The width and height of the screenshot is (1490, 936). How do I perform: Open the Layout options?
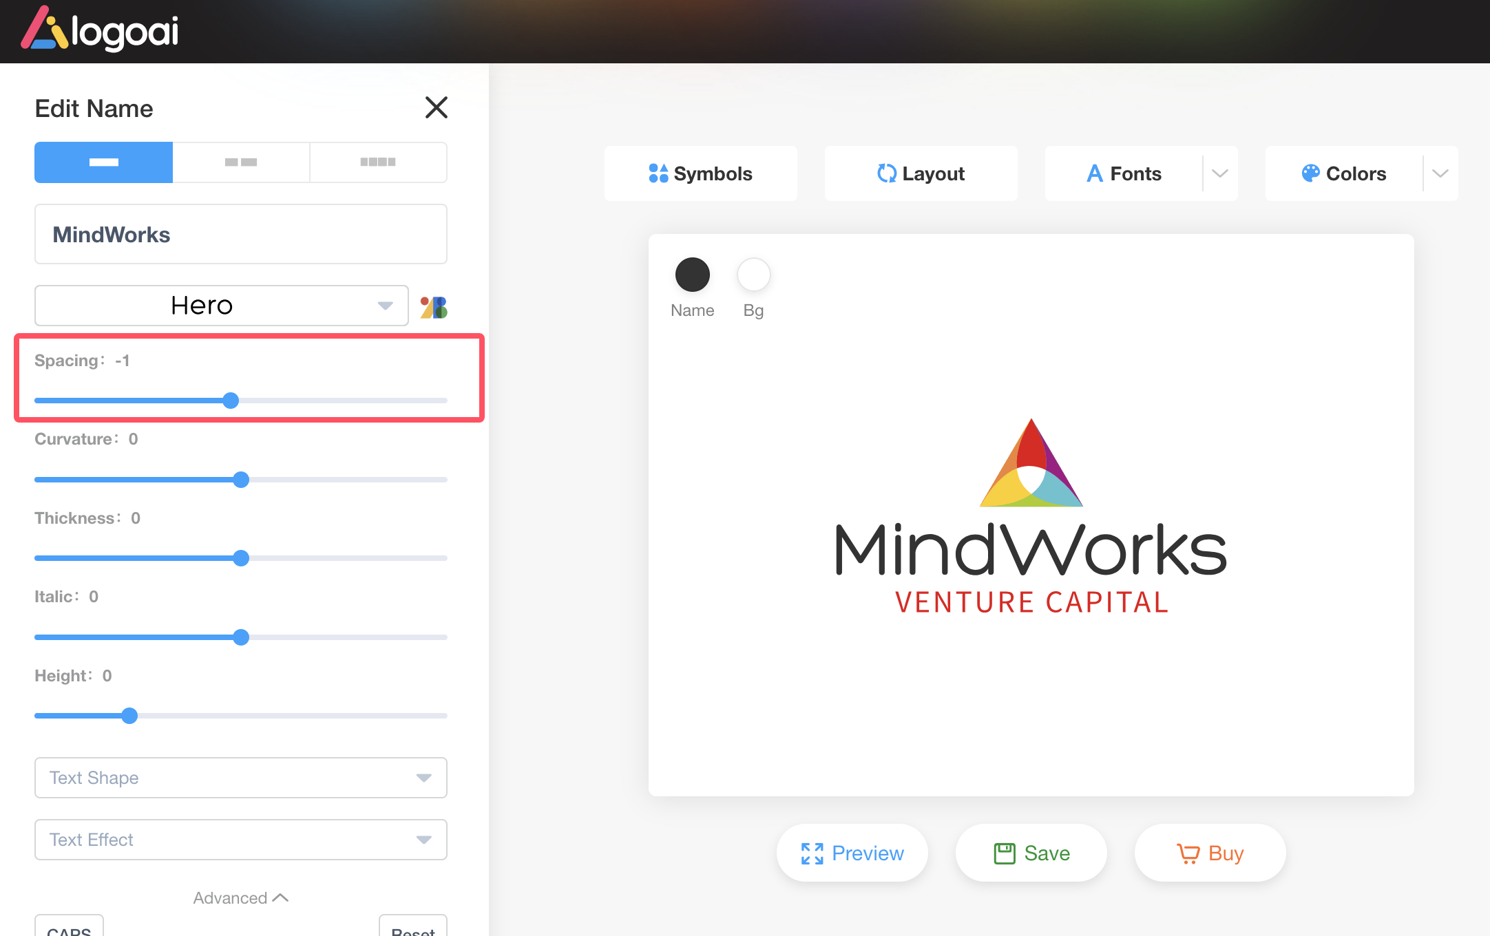(921, 173)
